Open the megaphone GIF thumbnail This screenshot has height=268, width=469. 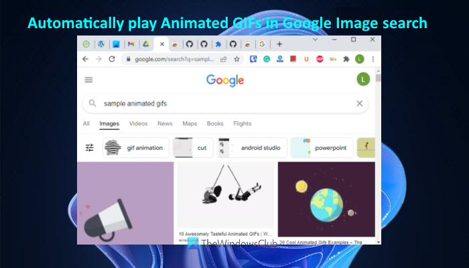pyautogui.click(x=125, y=203)
